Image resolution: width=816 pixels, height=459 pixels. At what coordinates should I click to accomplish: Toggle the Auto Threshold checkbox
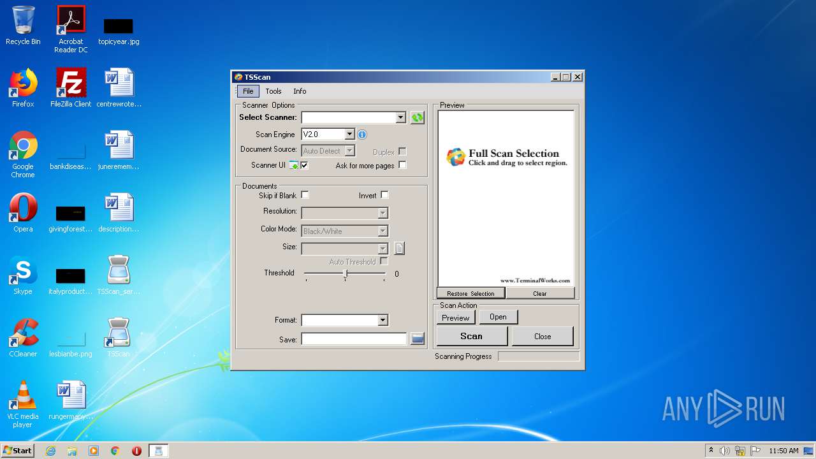click(x=384, y=261)
